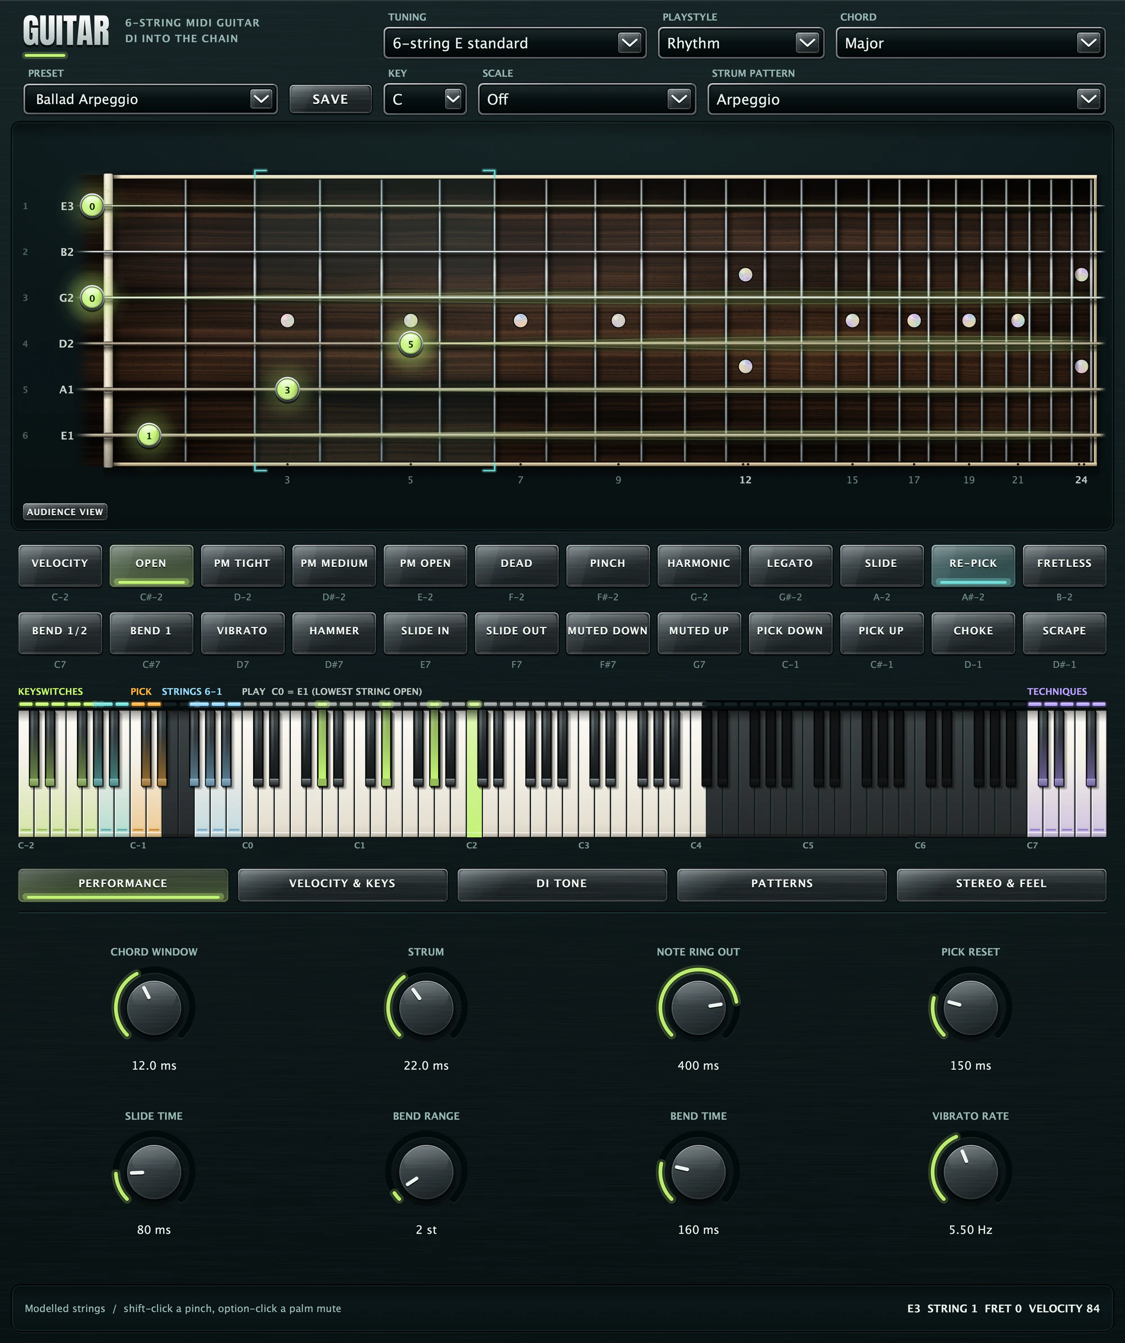Click fret 5 note marker on D2 string
Screen dimensions: 1125x1343
click(411, 344)
